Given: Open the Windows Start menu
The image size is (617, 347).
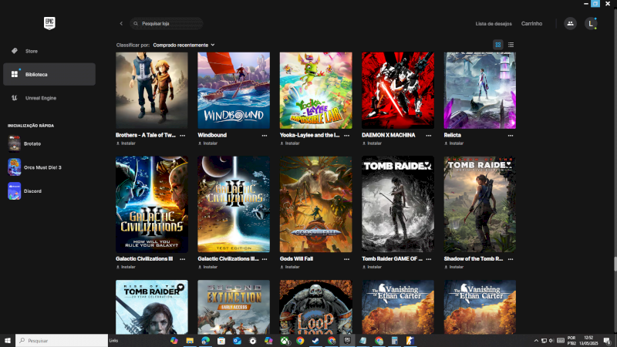Looking at the screenshot, I should 7,340.
